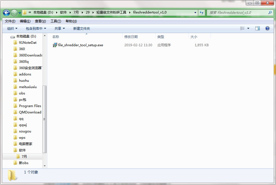The height and width of the screenshot is (185, 276).
Task: Open the 共享 dropdown
Action: (60, 28)
